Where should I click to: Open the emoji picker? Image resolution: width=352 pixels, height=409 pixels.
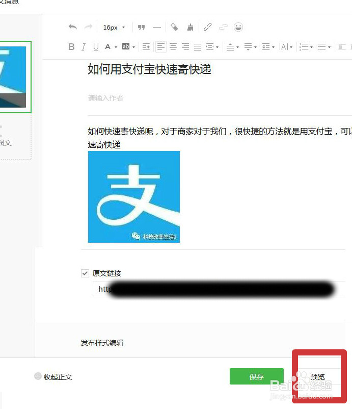238,27
